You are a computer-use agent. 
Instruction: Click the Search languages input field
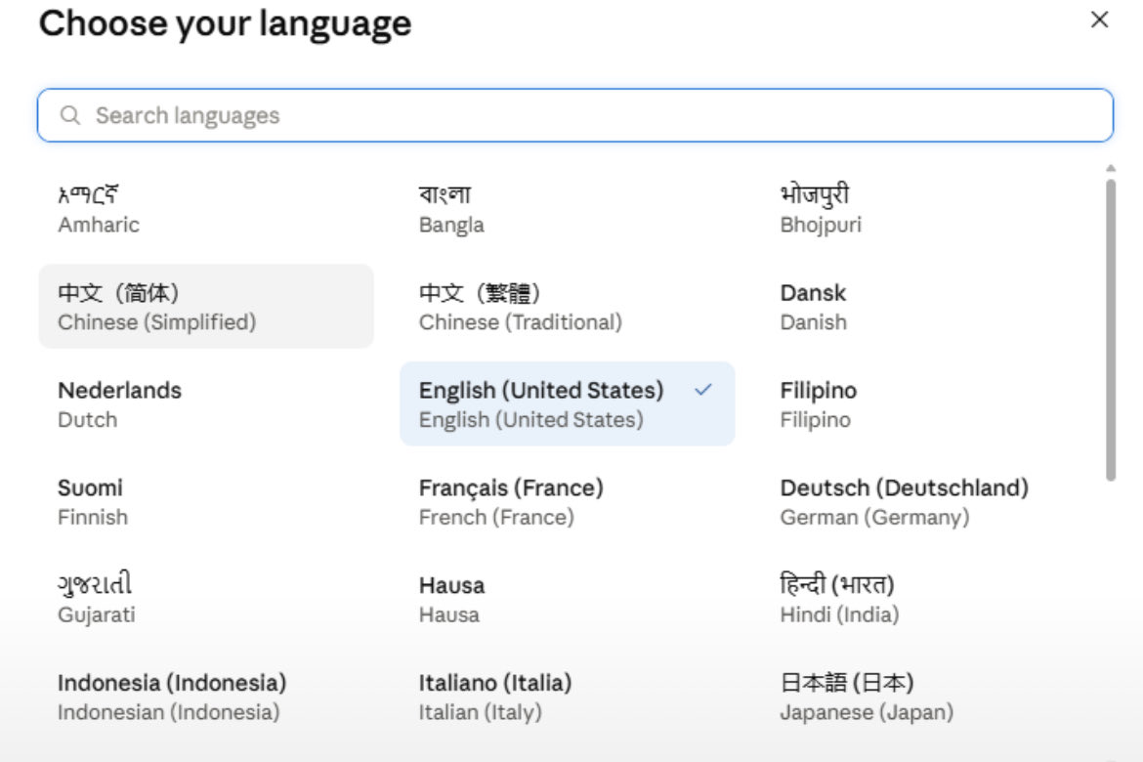pos(575,115)
